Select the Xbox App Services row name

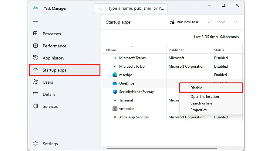[x=134, y=117]
